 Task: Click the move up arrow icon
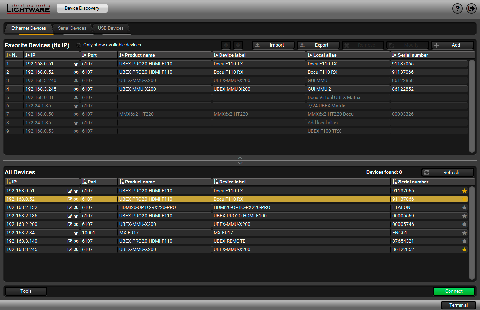(x=226, y=45)
